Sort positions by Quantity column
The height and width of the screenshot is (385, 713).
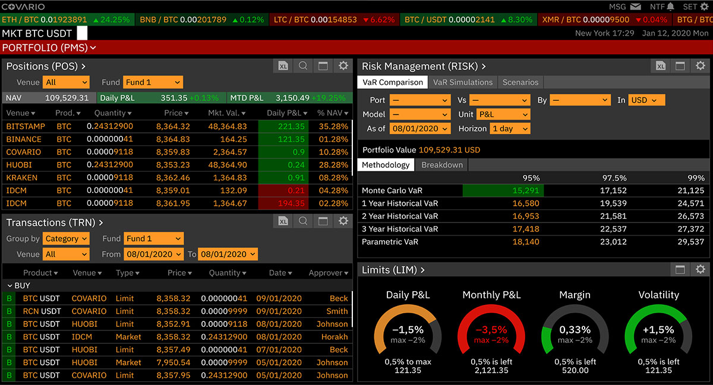tap(113, 113)
